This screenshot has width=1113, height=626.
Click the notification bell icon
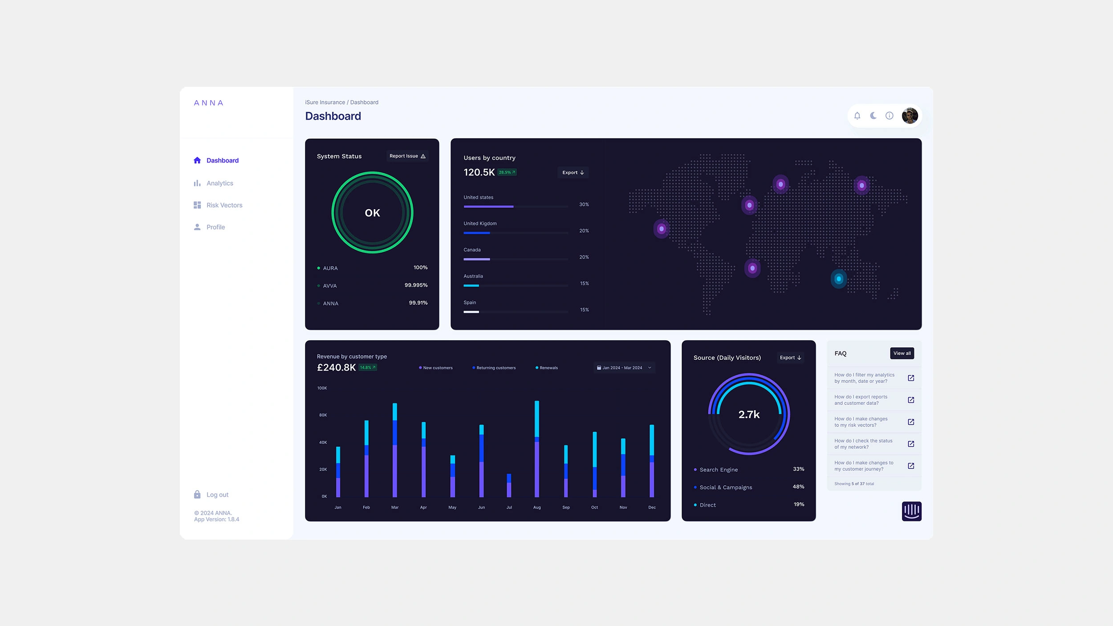(857, 116)
